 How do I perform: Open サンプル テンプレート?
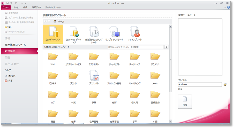[x=114, y=34]
